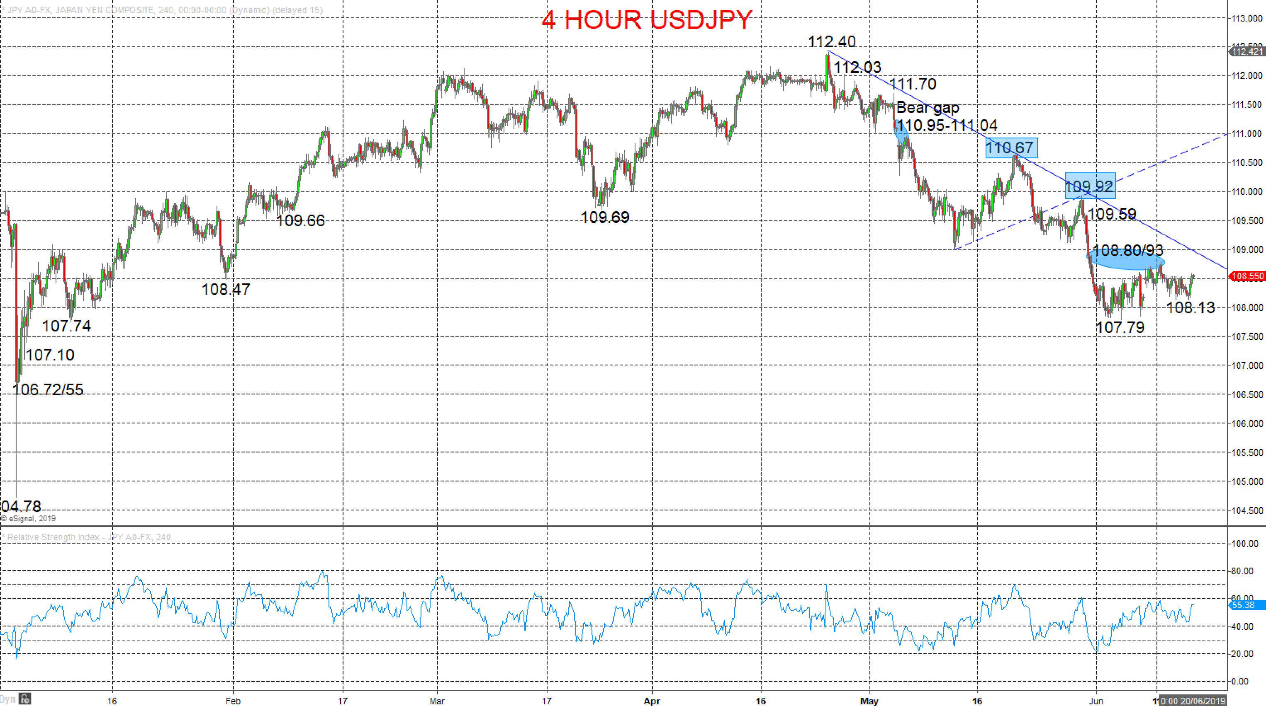
Task: Click the 100.00 RSI axis label
Action: (1244, 544)
